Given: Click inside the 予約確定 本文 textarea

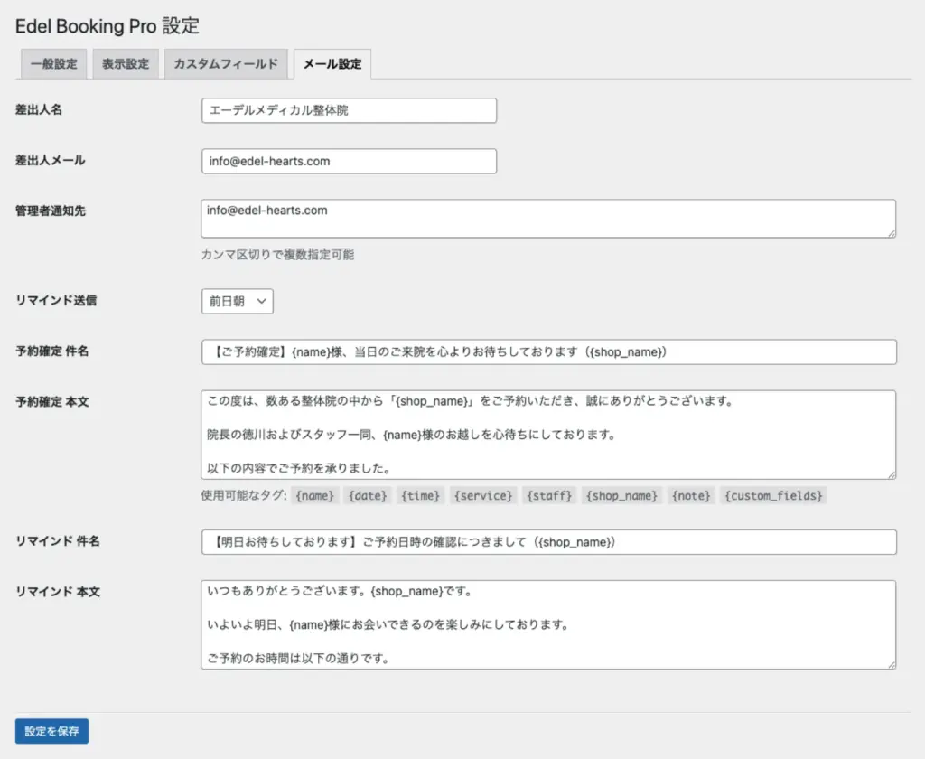Looking at the screenshot, I should [548, 435].
